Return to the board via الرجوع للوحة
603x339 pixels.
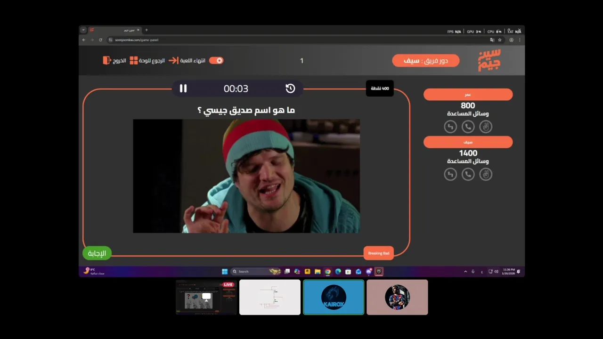tap(152, 61)
